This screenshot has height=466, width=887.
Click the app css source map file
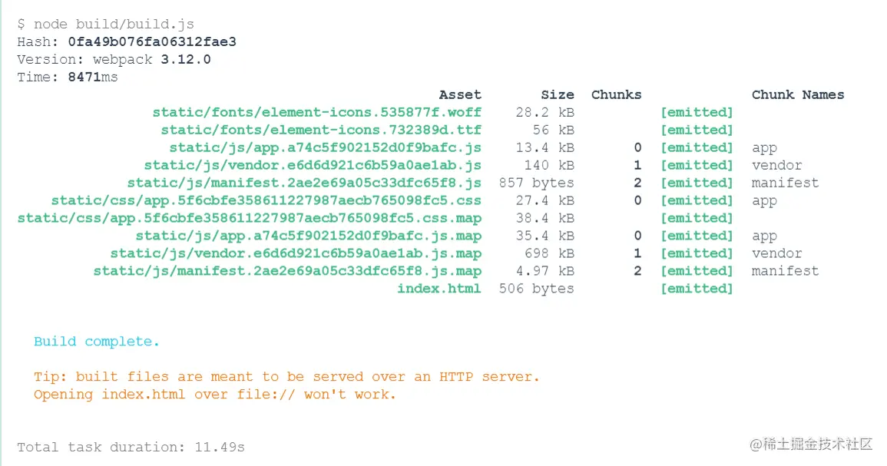coord(249,219)
